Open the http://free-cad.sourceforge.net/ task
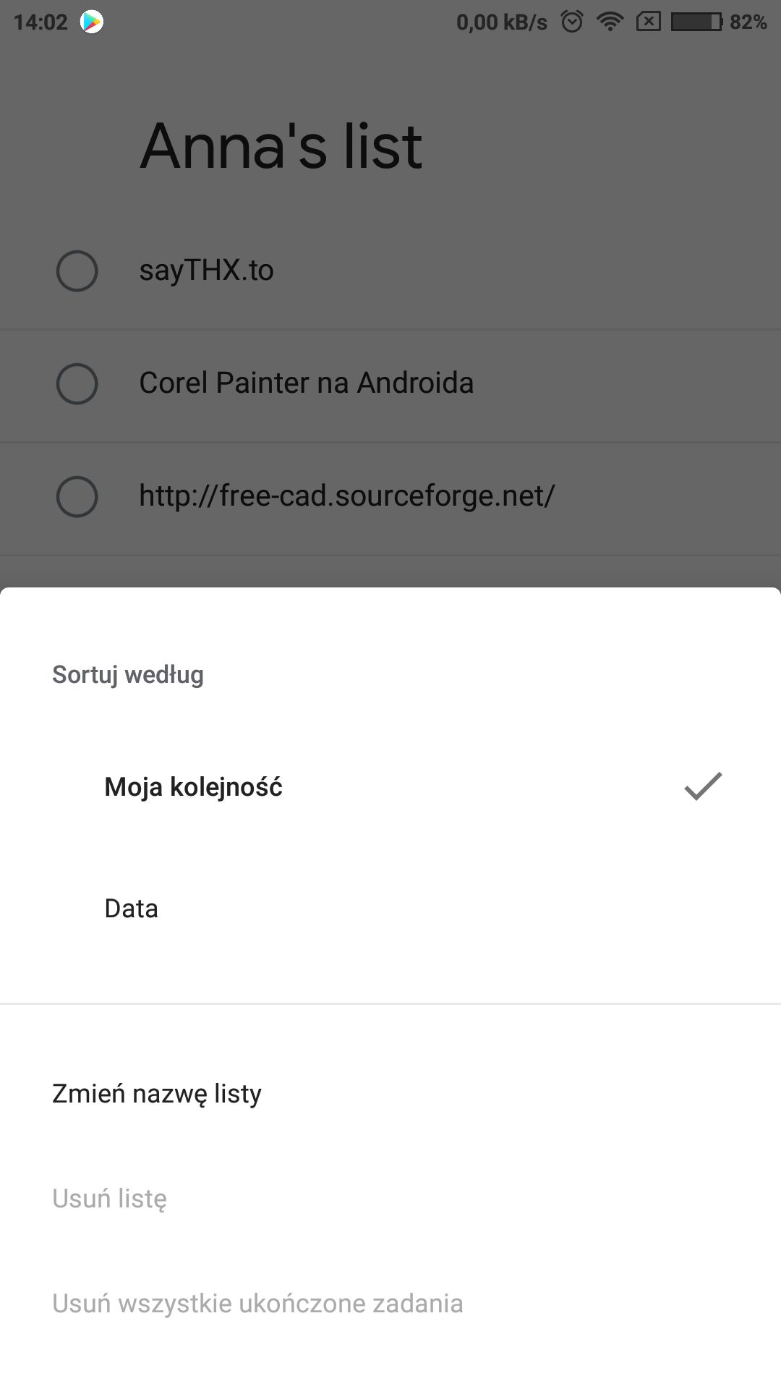 tap(346, 496)
